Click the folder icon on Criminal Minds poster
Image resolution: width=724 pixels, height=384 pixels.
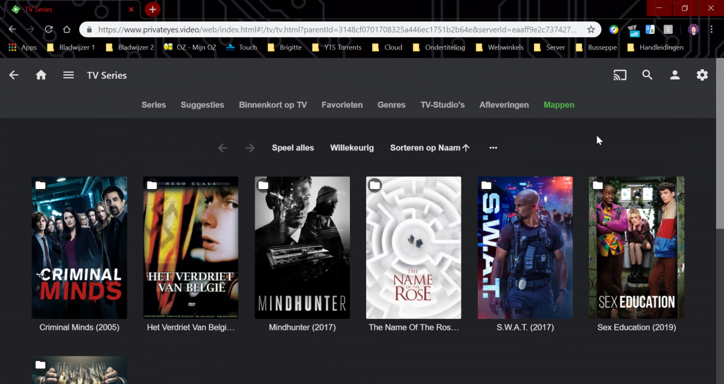coord(40,185)
